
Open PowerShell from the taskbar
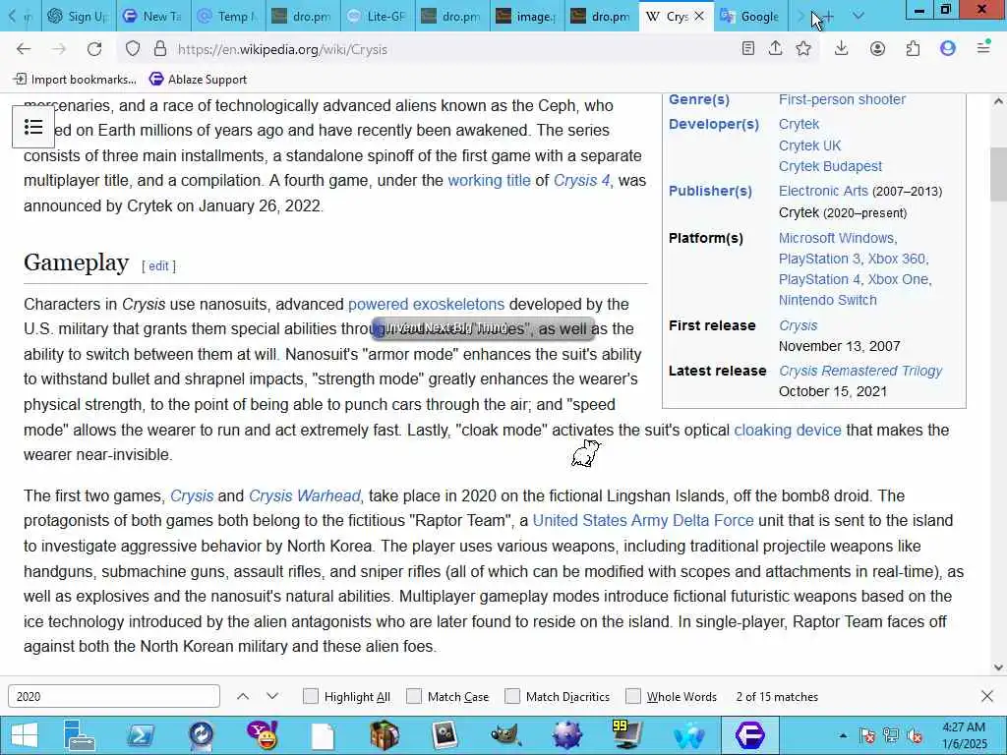(141, 735)
